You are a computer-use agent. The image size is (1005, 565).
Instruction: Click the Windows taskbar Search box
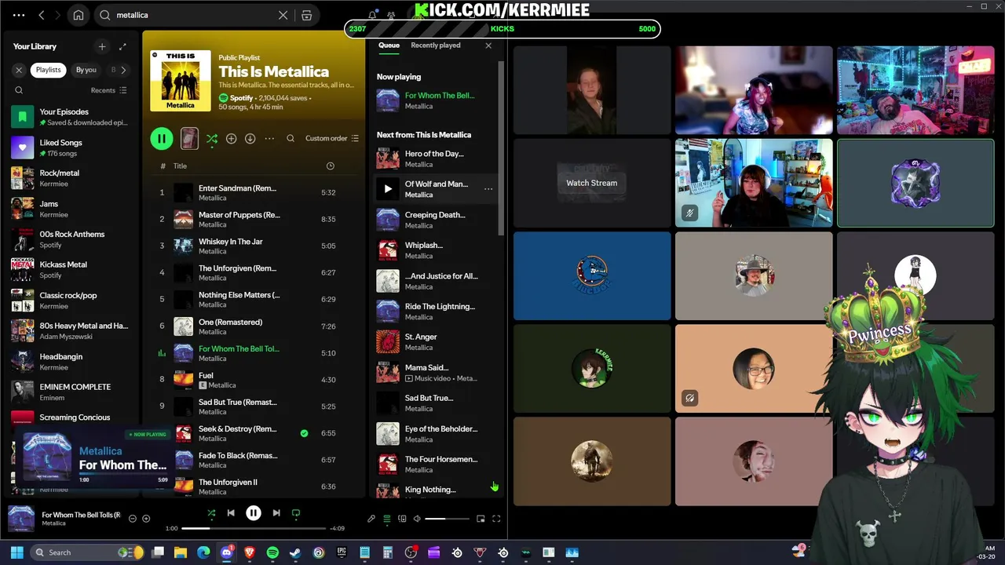point(88,552)
